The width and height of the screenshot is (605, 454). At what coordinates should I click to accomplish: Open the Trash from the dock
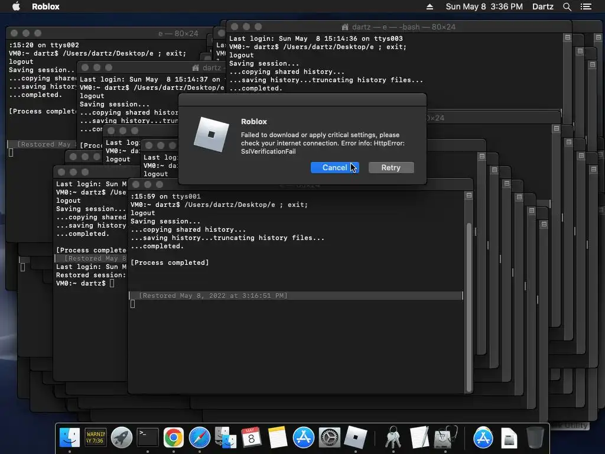(535, 437)
